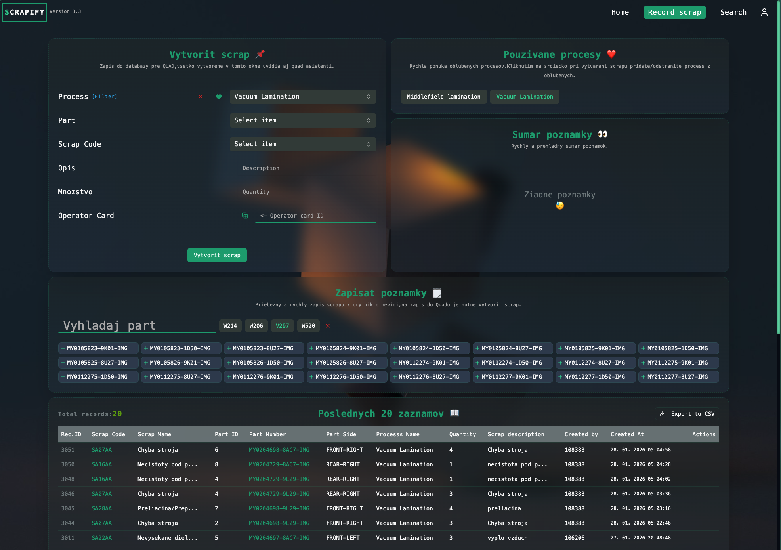This screenshot has height=550, width=781.
Task: Add part MY0105825-8U27-IMG chip
Action: (x=98, y=363)
